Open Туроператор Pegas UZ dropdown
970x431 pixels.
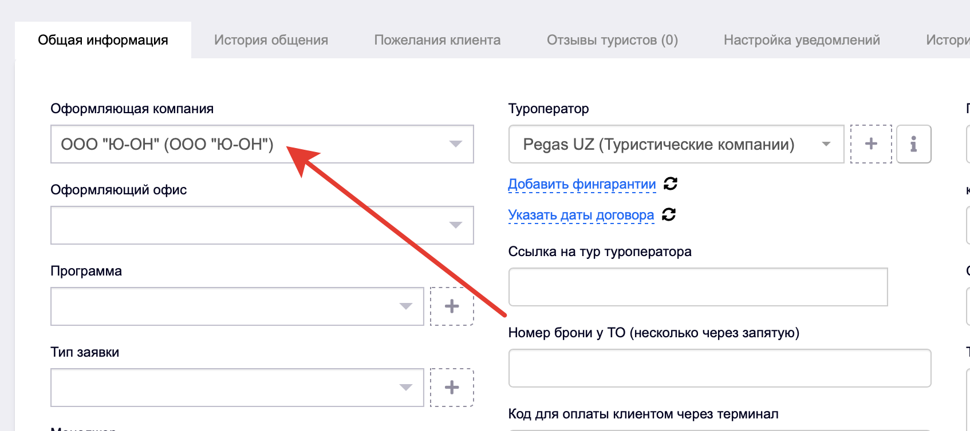click(x=676, y=144)
